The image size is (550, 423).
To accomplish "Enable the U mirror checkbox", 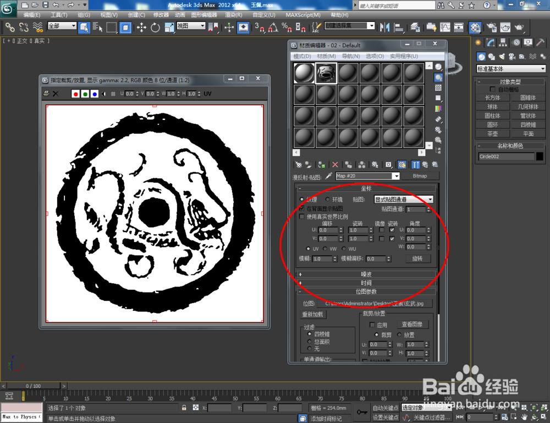I will (382, 230).
